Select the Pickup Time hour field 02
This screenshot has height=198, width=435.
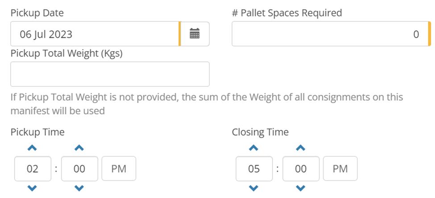[x=33, y=169]
